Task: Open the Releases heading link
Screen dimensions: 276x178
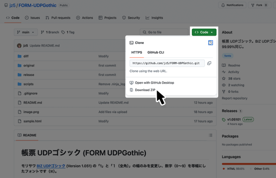Action: pyautogui.click(x=229, y=111)
